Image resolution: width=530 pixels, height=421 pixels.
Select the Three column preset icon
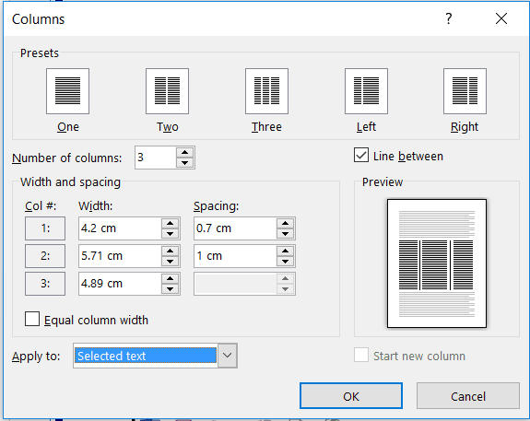pos(266,91)
